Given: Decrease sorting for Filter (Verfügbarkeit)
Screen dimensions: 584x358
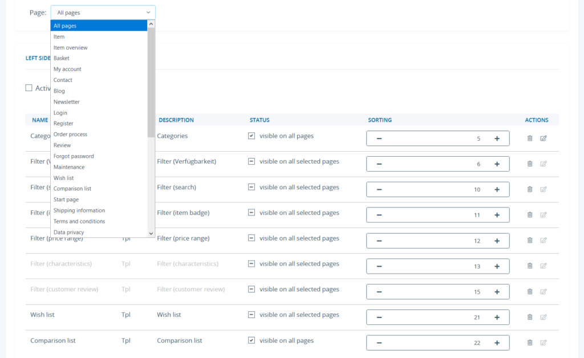Looking at the screenshot, I should pos(379,164).
